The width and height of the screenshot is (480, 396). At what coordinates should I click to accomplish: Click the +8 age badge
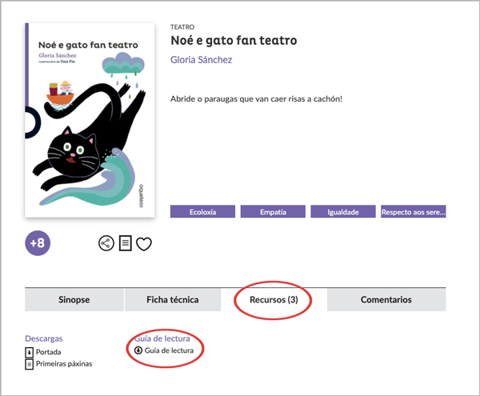coord(38,243)
